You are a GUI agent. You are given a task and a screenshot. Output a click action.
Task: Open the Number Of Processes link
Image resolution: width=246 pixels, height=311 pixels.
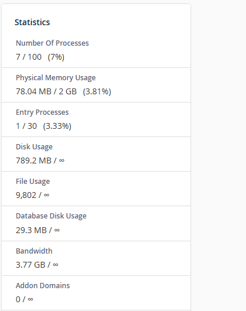(52, 43)
